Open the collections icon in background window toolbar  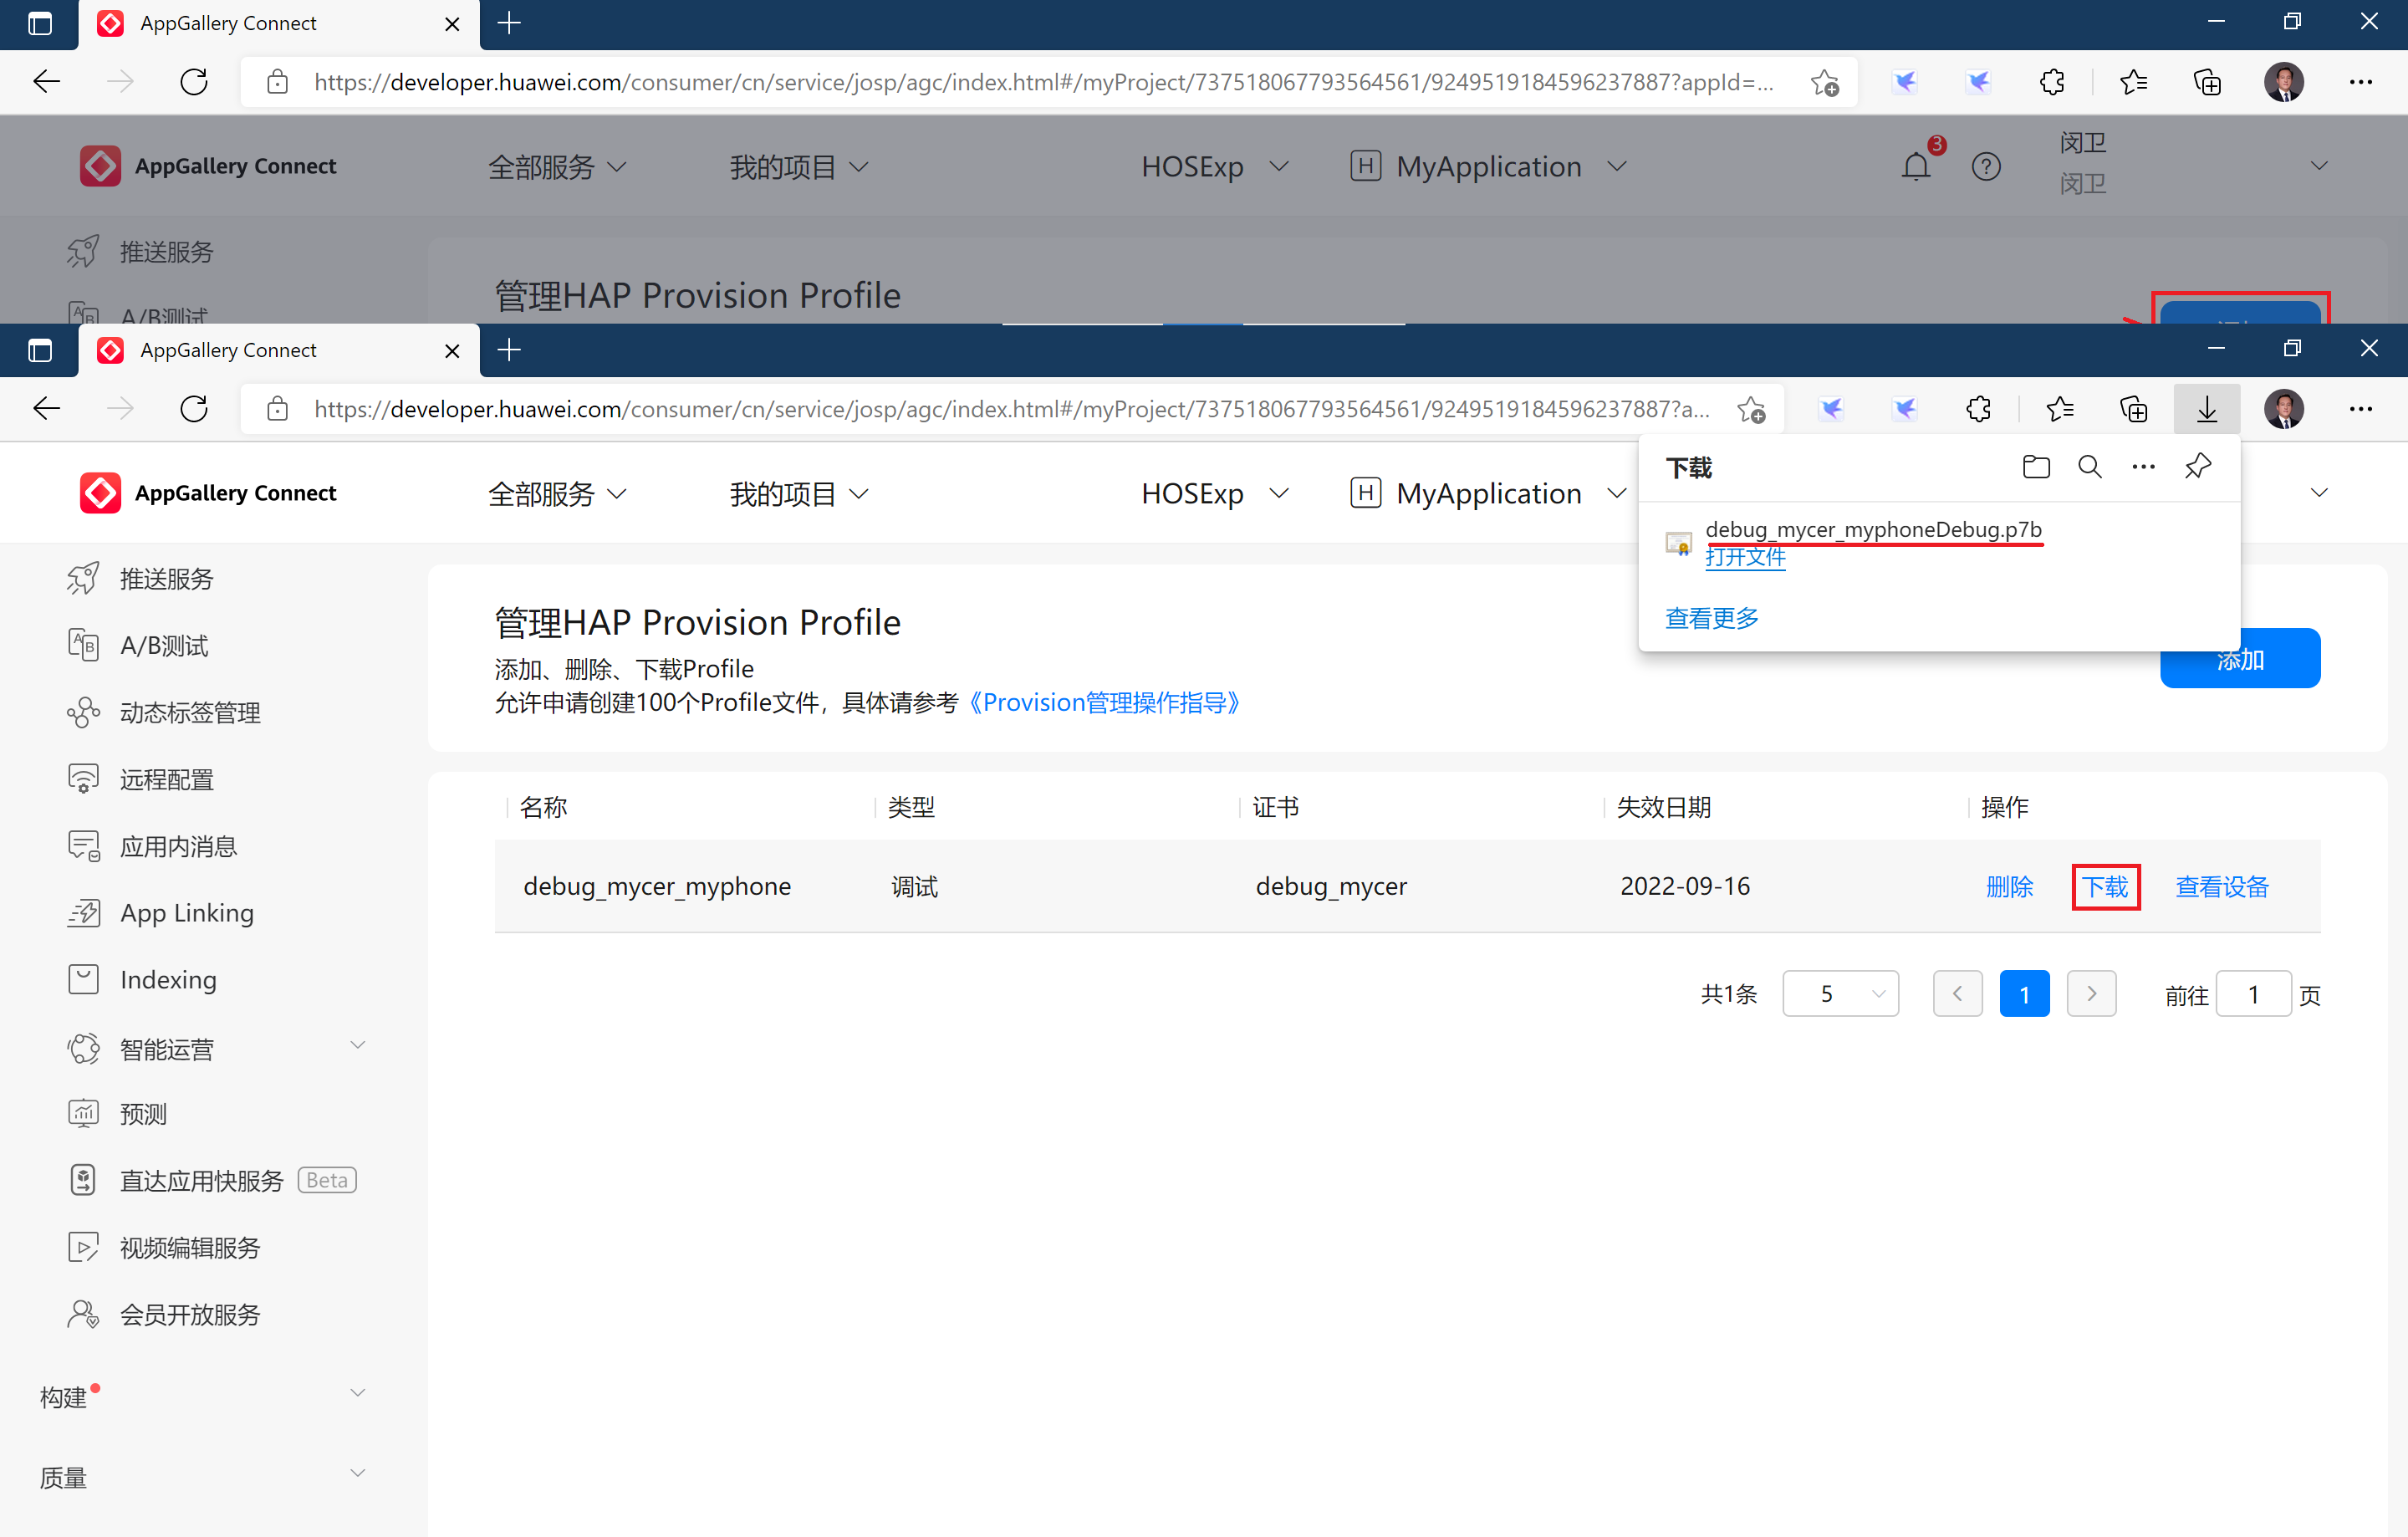pyautogui.click(x=2207, y=81)
